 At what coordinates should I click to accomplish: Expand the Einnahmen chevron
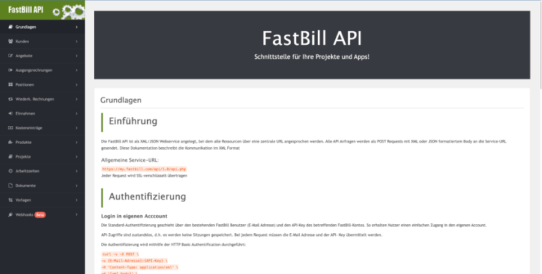click(77, 114)
